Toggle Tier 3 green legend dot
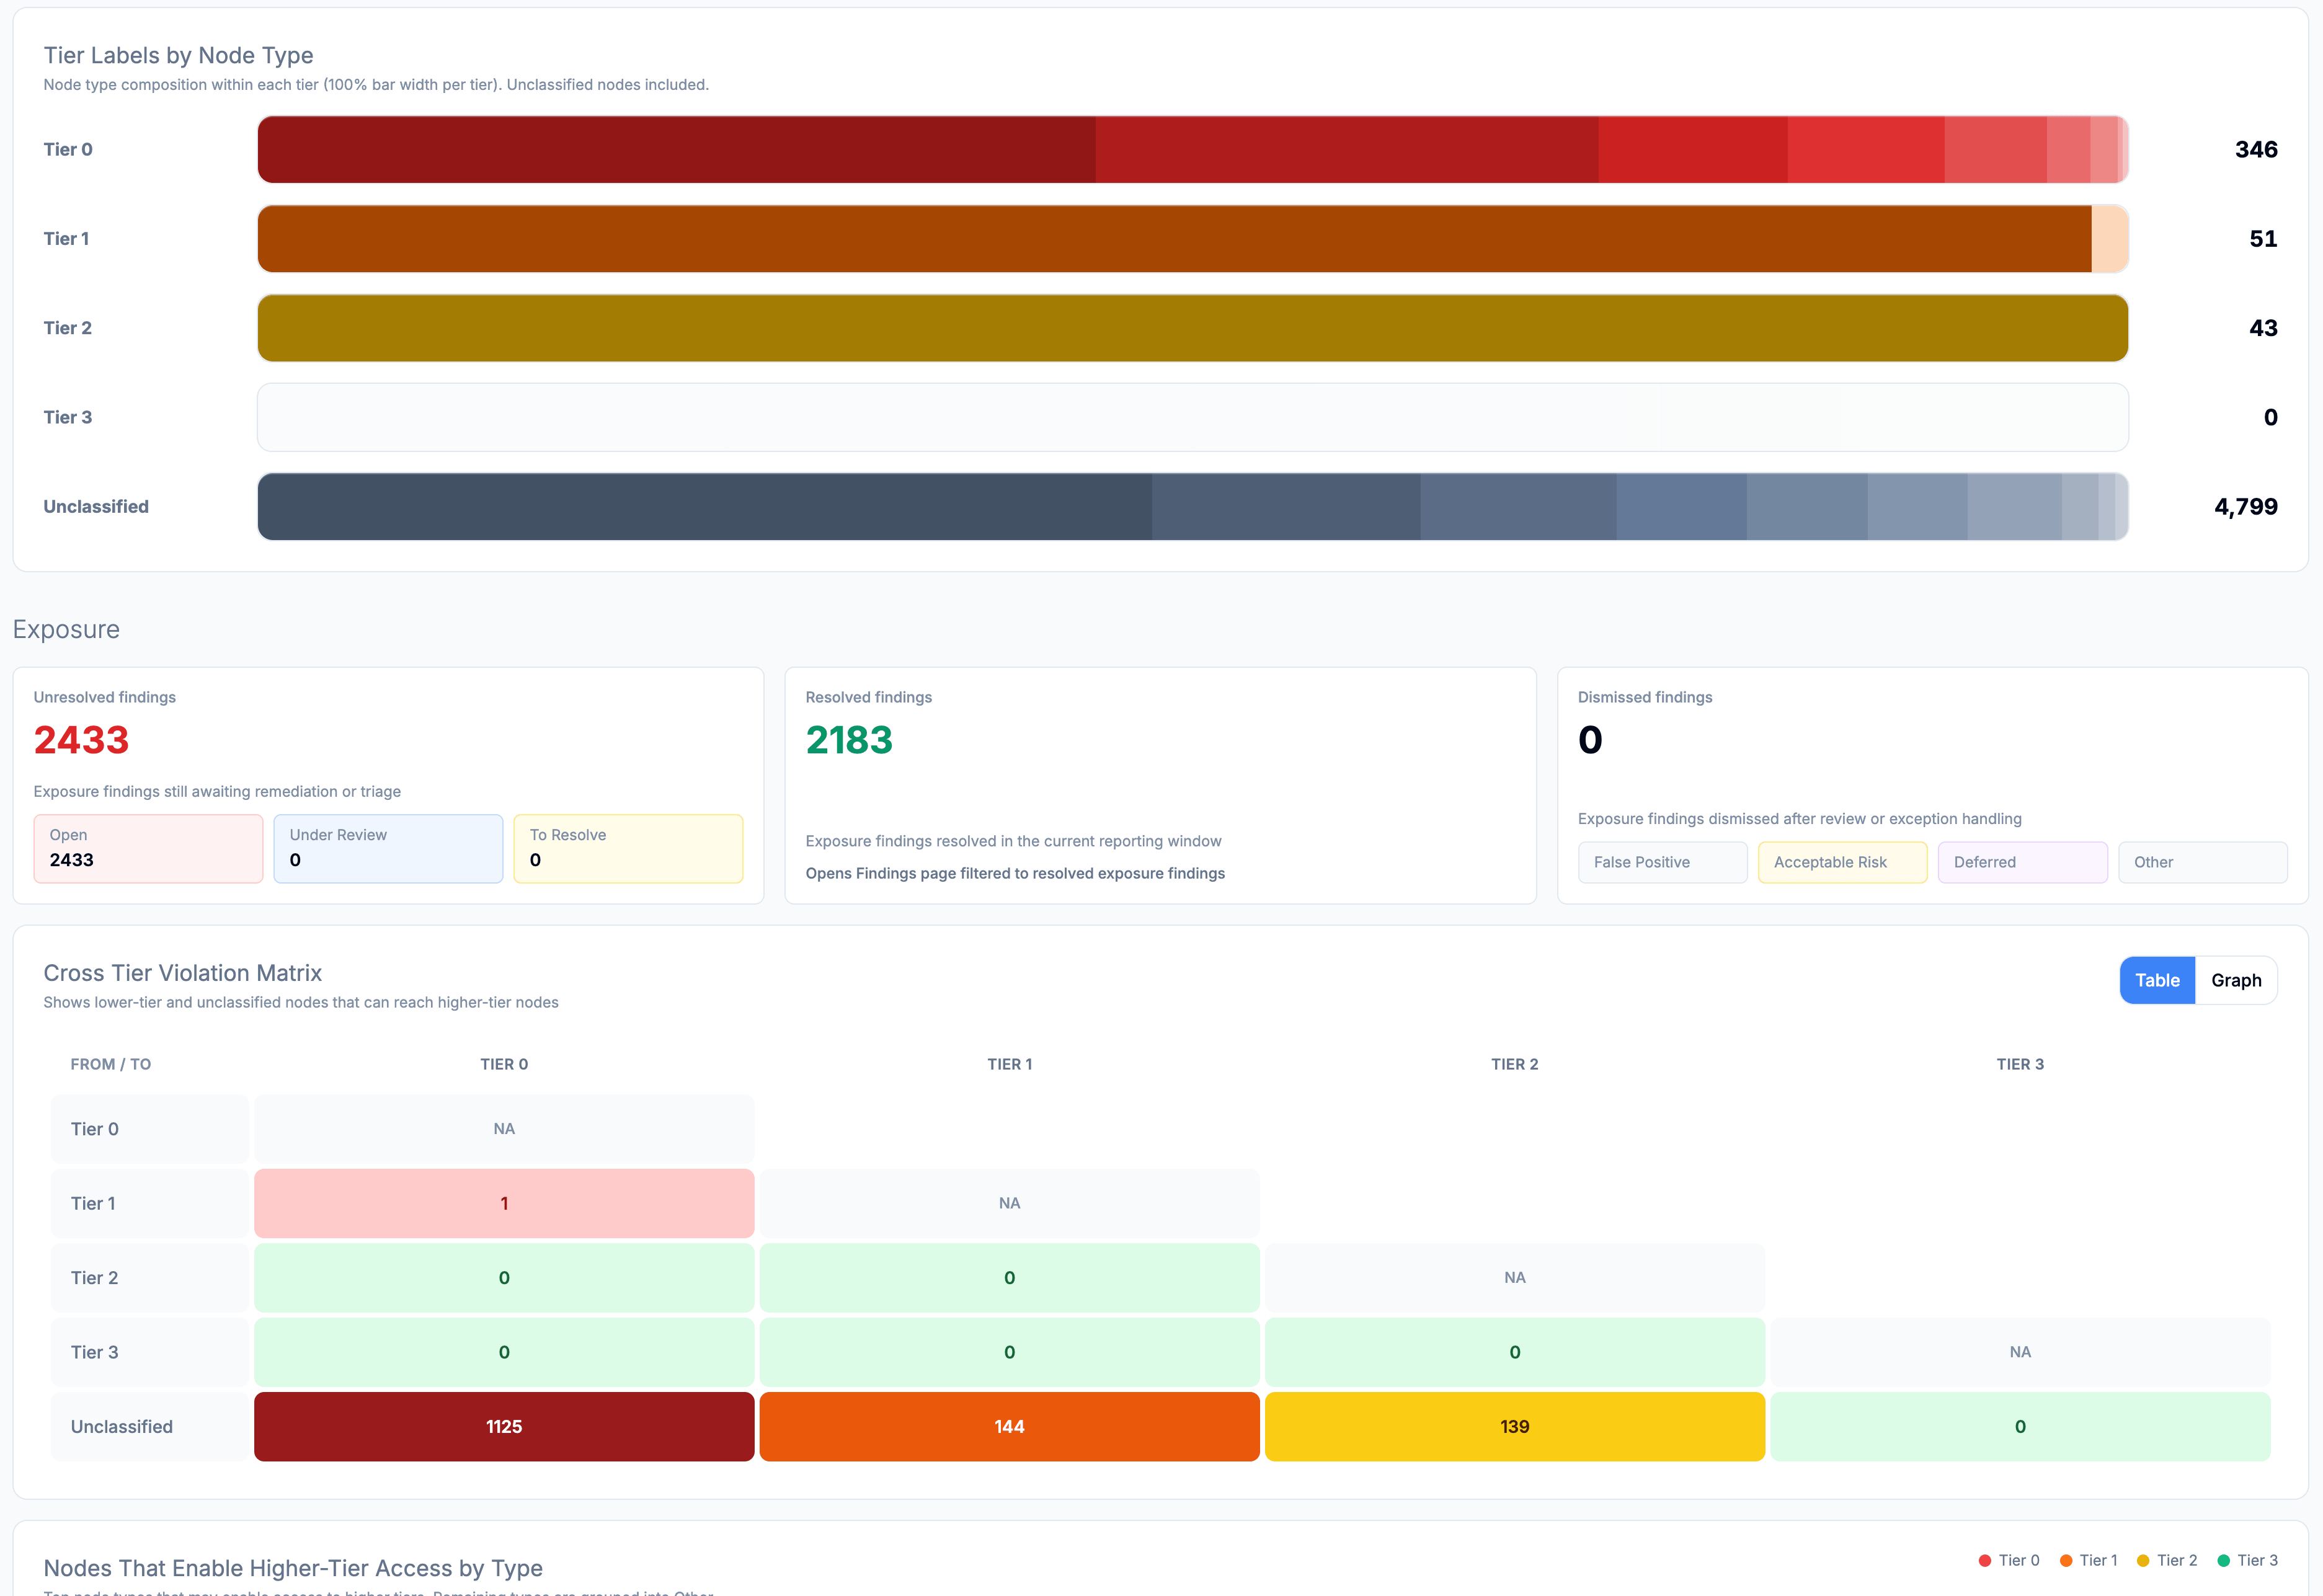Image resolution: width=2323 pixels, height=1596 pixels. [2223, 1561]
